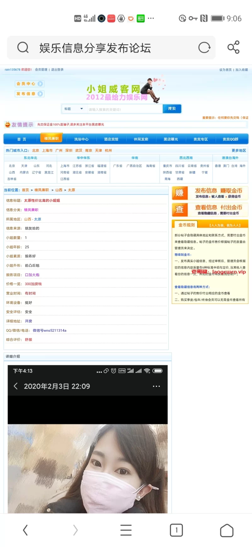Reload the page with the refresh icon
This screenshot has height=547, width=252.
click(x=204, y=48)
